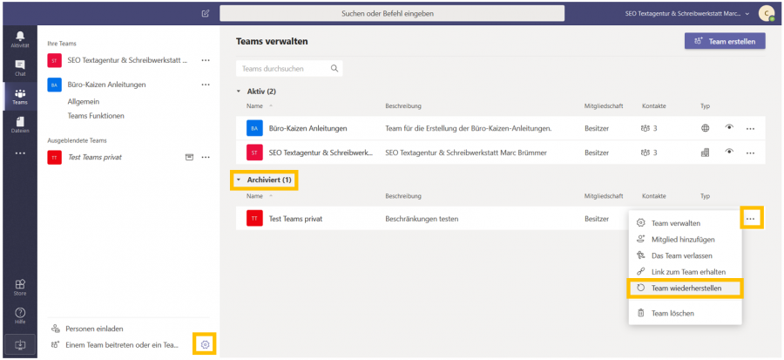Click Besitzer cell of Büro-Kaizen Anleitungen row
This screenshot has width=784, height=360.
[x=597, y=128]
